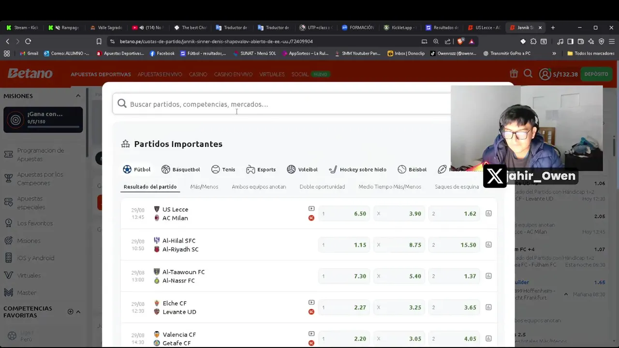Viewport: 619px width, 348px height.
Task: Collapse the Competencias Favoritas section
Action: (x=78, y=312)
